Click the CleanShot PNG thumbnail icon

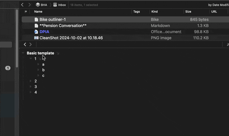36,38
